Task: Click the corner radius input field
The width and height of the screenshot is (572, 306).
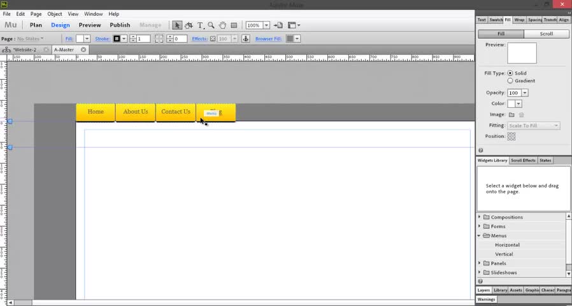Action: tap(180, 39)
